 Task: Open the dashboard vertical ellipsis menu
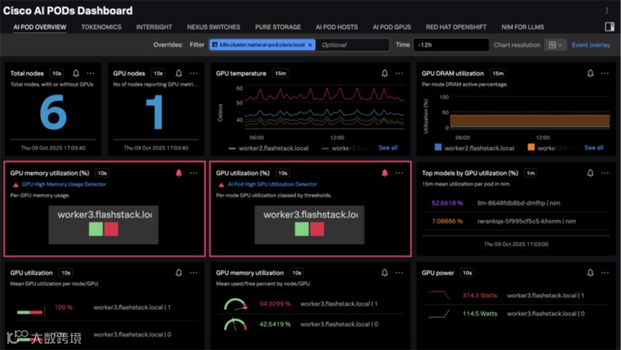pyautogui.click(x=606, y=11)
